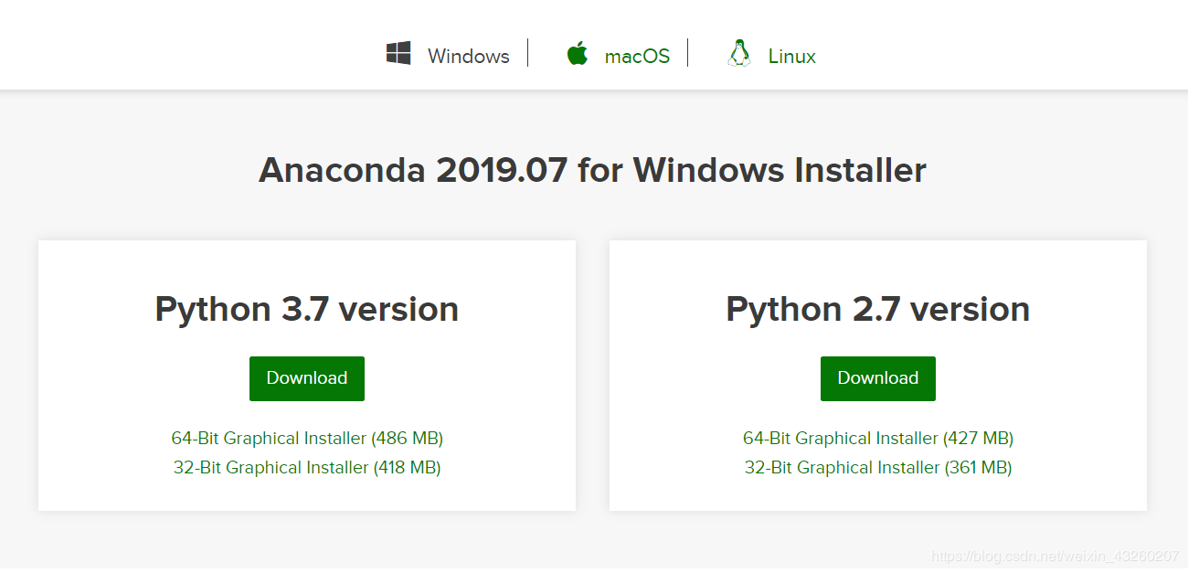The width and height of the screenshot is (1188, 573).
Task: Open the 32-Bit Graphical Installer (418 MB) link
Action: point(307,468)
